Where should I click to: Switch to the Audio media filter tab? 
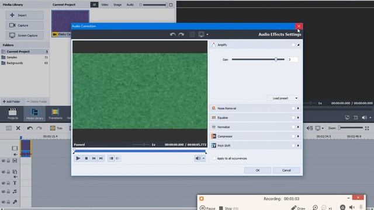130,5
